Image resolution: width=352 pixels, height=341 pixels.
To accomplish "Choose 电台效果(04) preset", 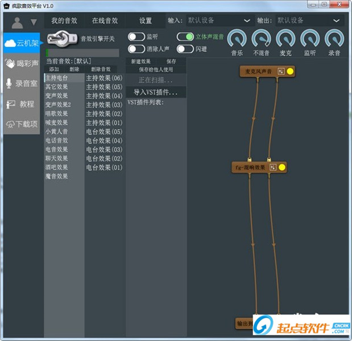I will pos(105,141).
